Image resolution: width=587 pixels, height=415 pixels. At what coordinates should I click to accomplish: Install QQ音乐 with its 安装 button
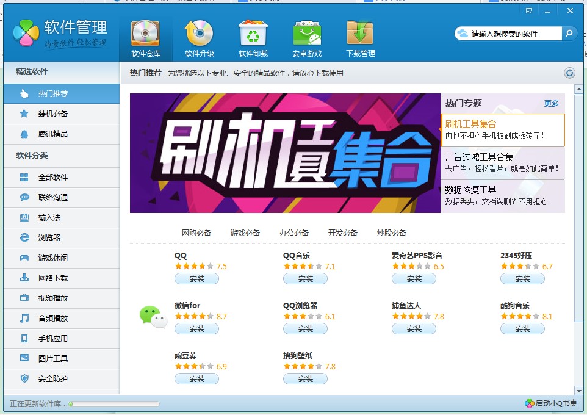[x=306, y=279]
